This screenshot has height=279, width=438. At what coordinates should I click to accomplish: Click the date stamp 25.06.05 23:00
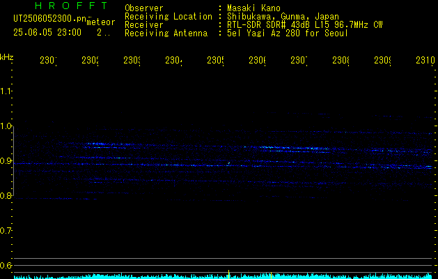(x=47, y=33)
